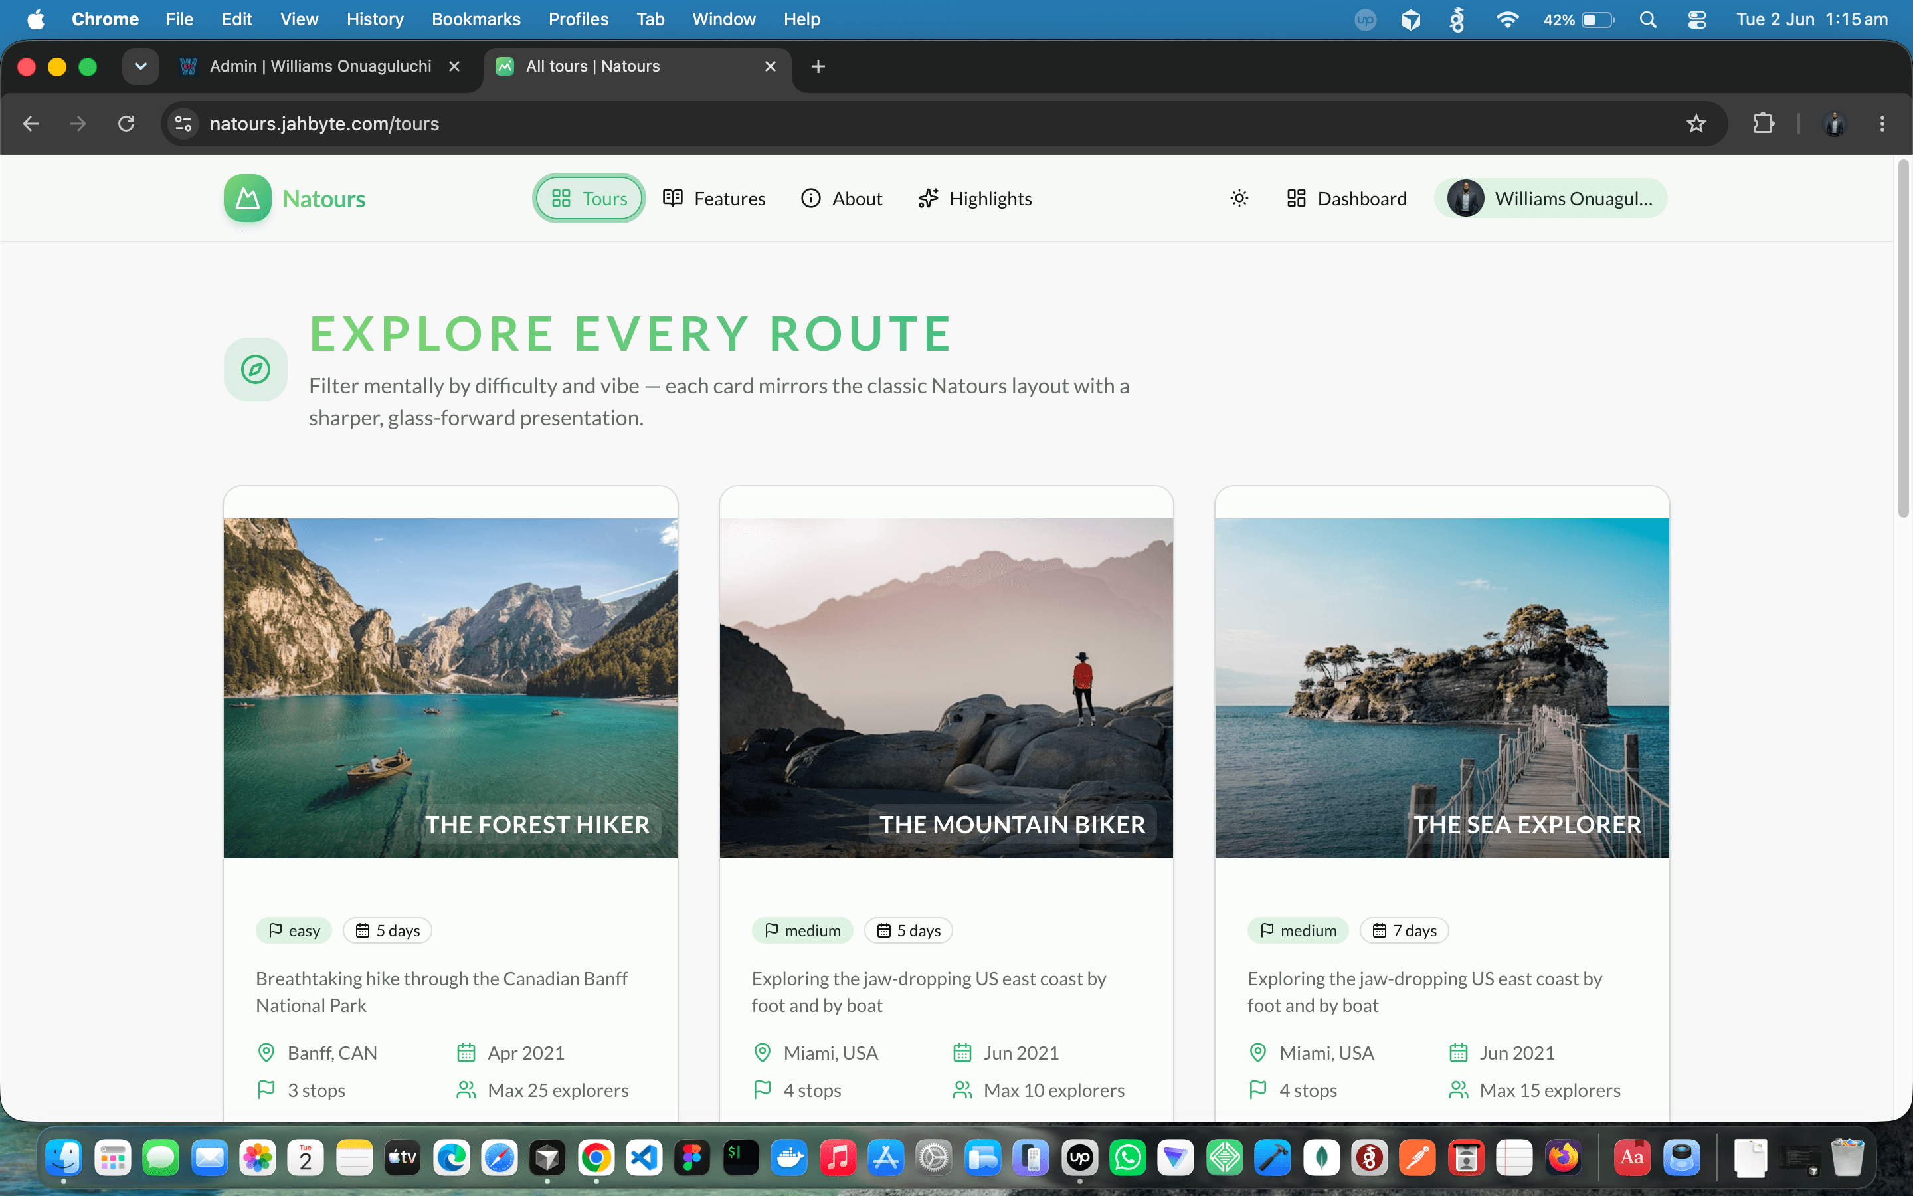This screenshot has height=1196, width=1913.
Task: Click the 7 days duration badge
Action: [x=1404, y=930]
